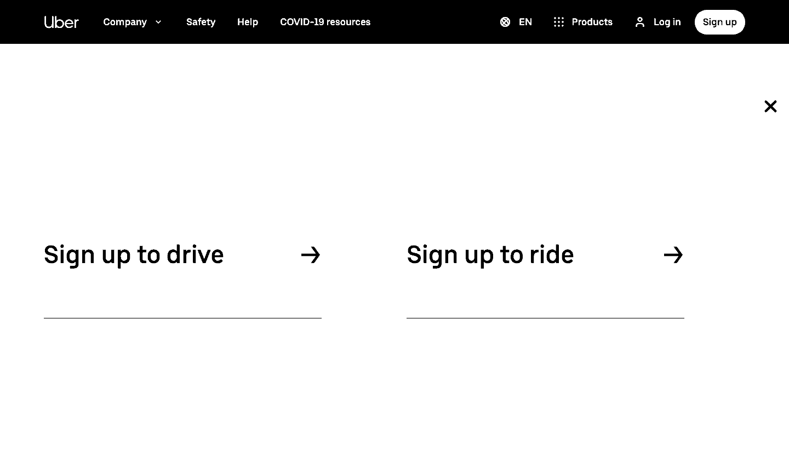
Task: Open the Company dropdown chevron
Action: pos(158,22)
